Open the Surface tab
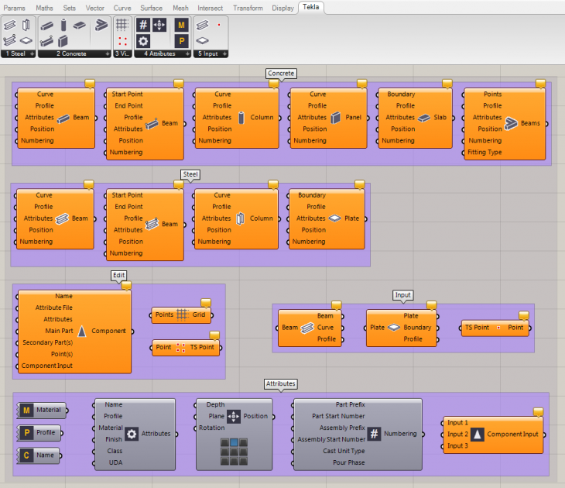Screen dimensions: 565x488 (152, 8)
